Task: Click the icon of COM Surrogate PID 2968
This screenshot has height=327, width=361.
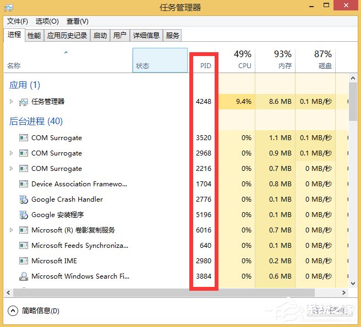Action: [x=24, y=153]
